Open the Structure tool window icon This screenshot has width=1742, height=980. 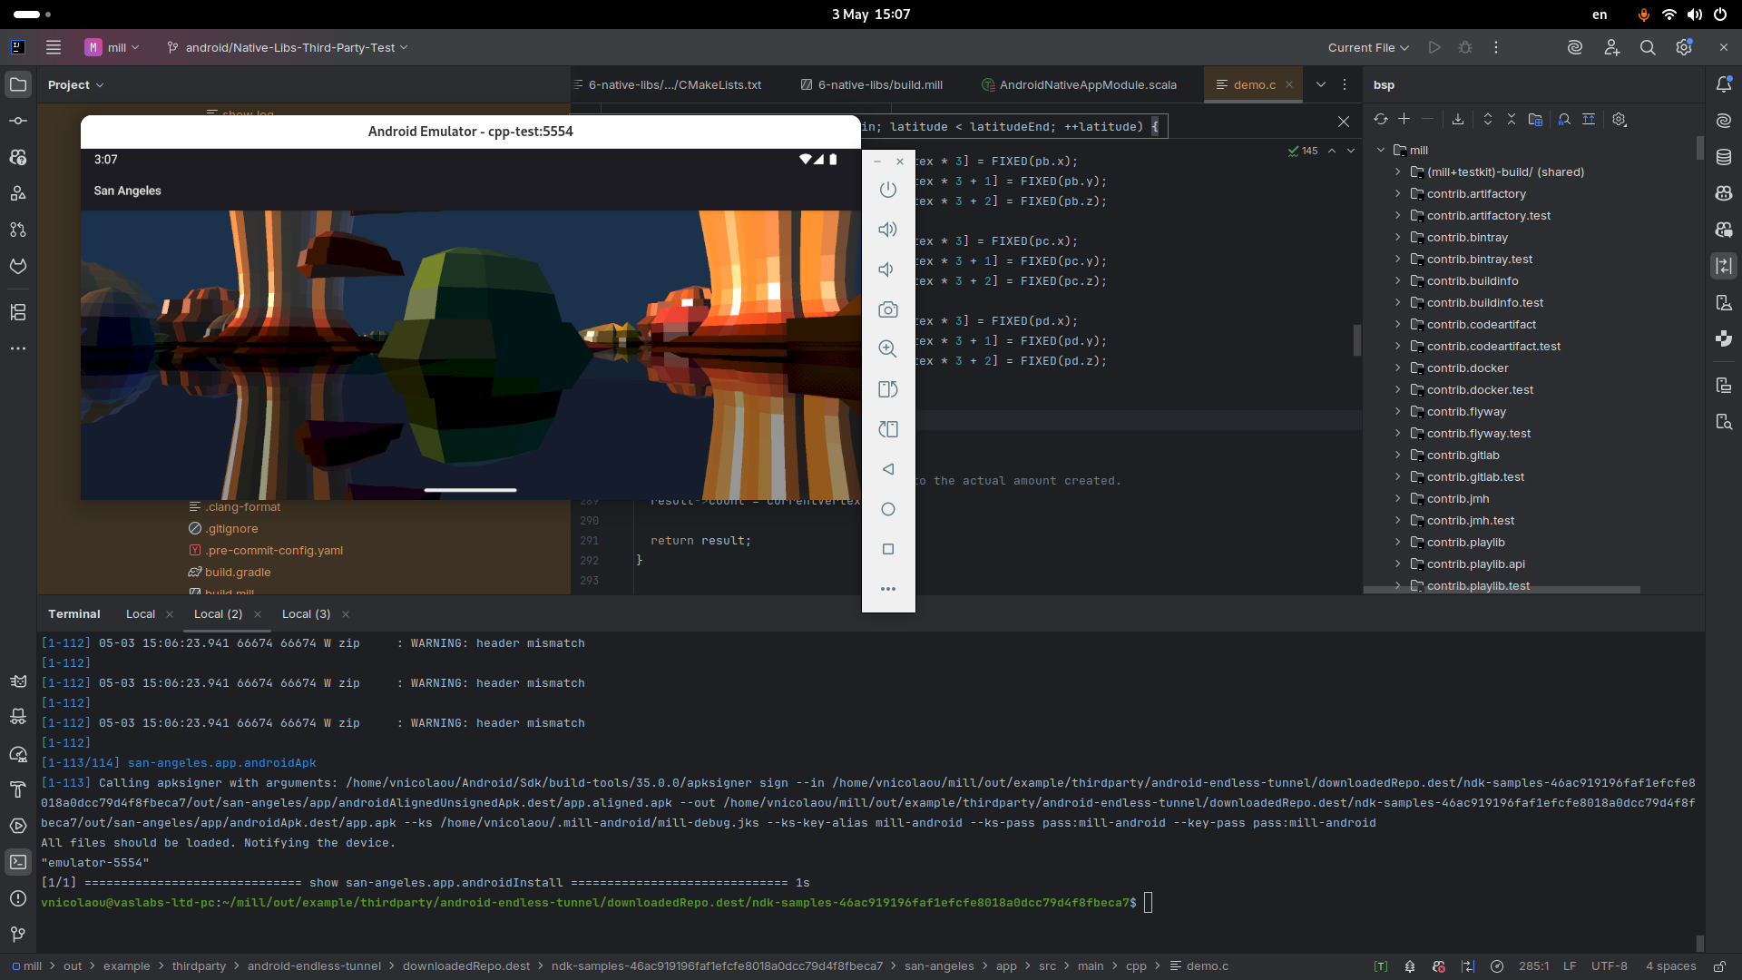(x=18, y=312)
